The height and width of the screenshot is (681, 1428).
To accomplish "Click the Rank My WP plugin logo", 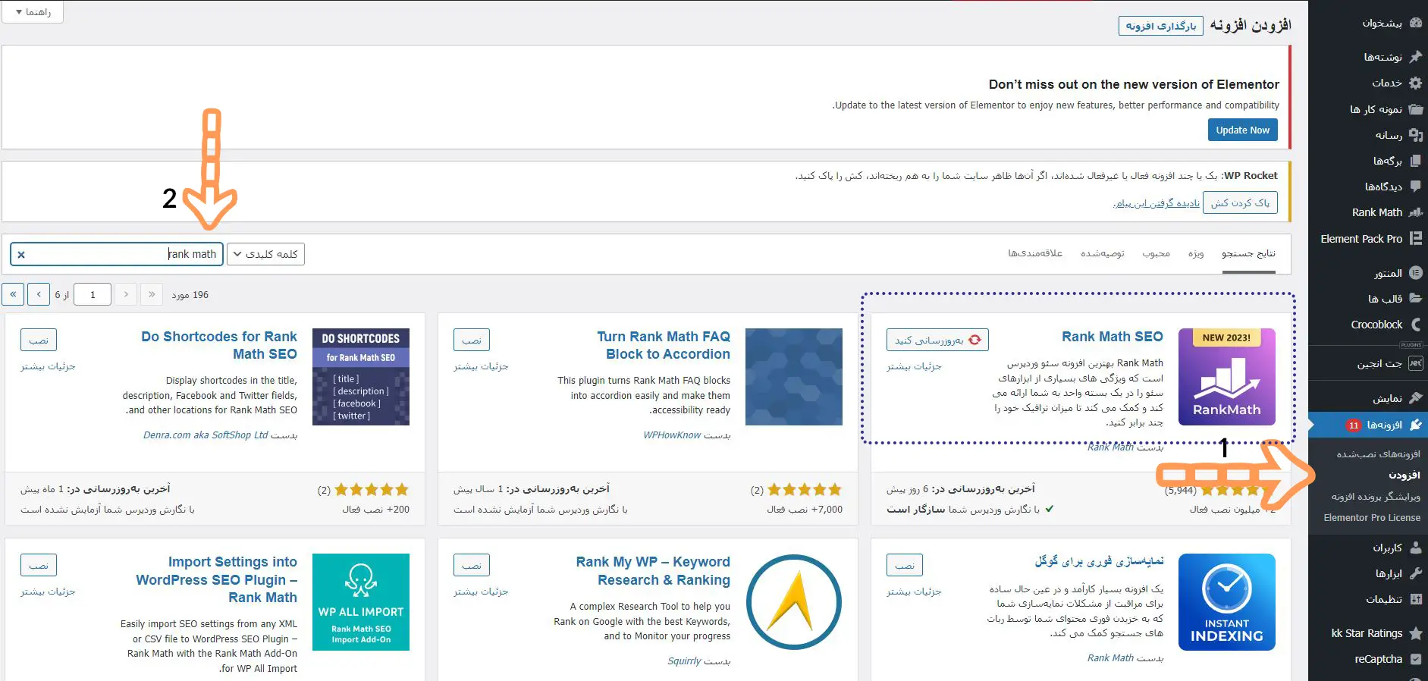I will click(x=794, y=602).
